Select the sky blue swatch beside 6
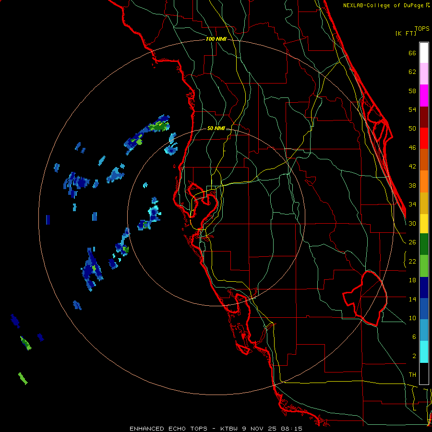The image size is (432, 432). 424,330
